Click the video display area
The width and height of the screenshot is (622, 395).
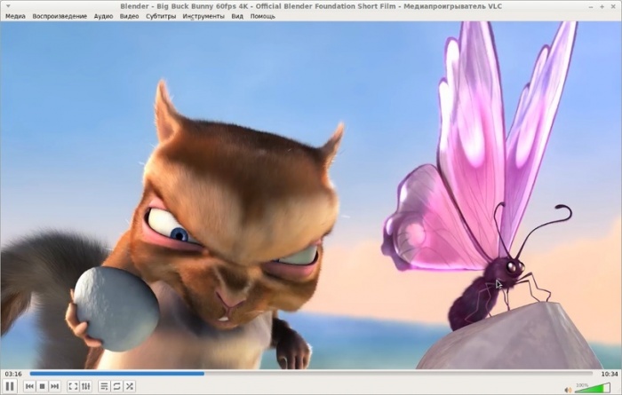click(311, 195)
